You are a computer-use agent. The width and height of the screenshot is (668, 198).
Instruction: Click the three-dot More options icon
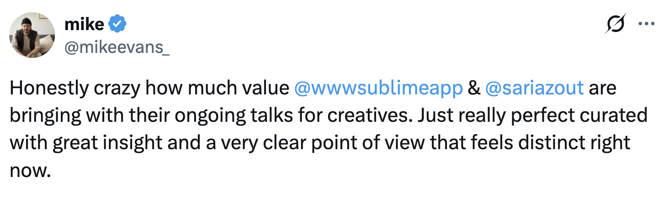(646, 25)
